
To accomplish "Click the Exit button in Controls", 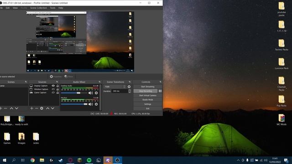I will coord(147,108).
